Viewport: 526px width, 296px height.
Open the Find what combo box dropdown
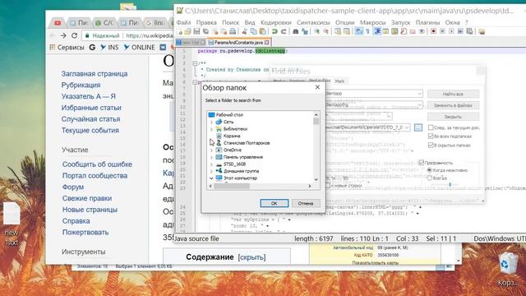[419, 93]
